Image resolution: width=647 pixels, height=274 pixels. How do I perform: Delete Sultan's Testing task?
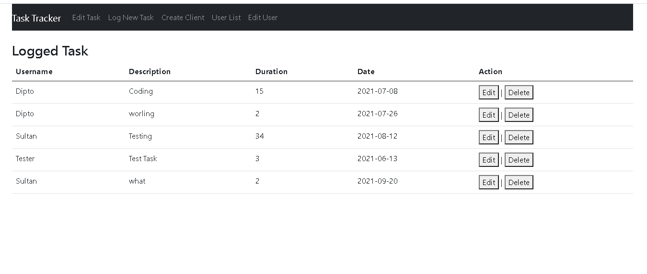point(519,137)
